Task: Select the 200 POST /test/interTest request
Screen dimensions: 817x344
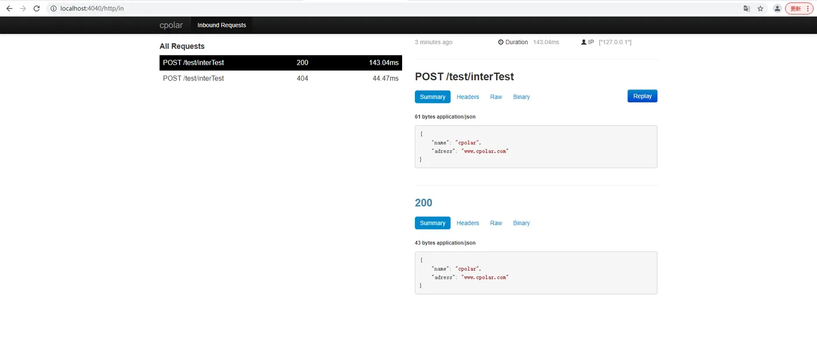Action: tap(281, 63)
